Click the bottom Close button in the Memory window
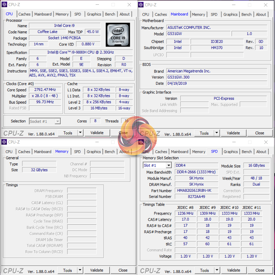 point(123,270)
